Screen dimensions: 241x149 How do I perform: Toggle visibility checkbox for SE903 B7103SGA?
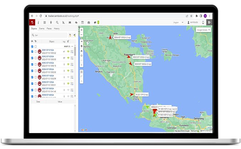pyautogui.click(x=32, y=64)
